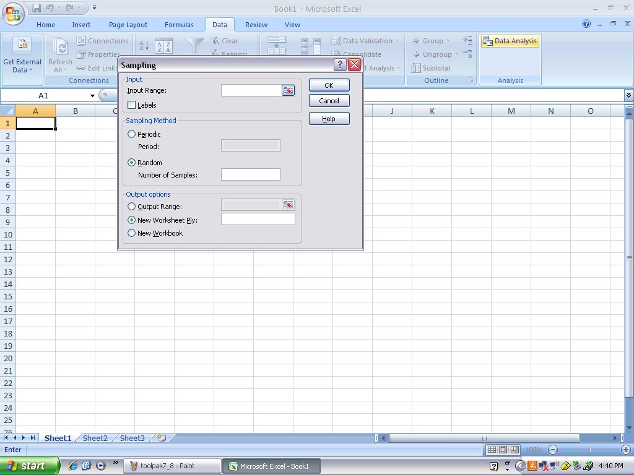Click Cancel in the Sampling dialog
Image resolution: width=634 pixels, height=475 pixels.
329,101
